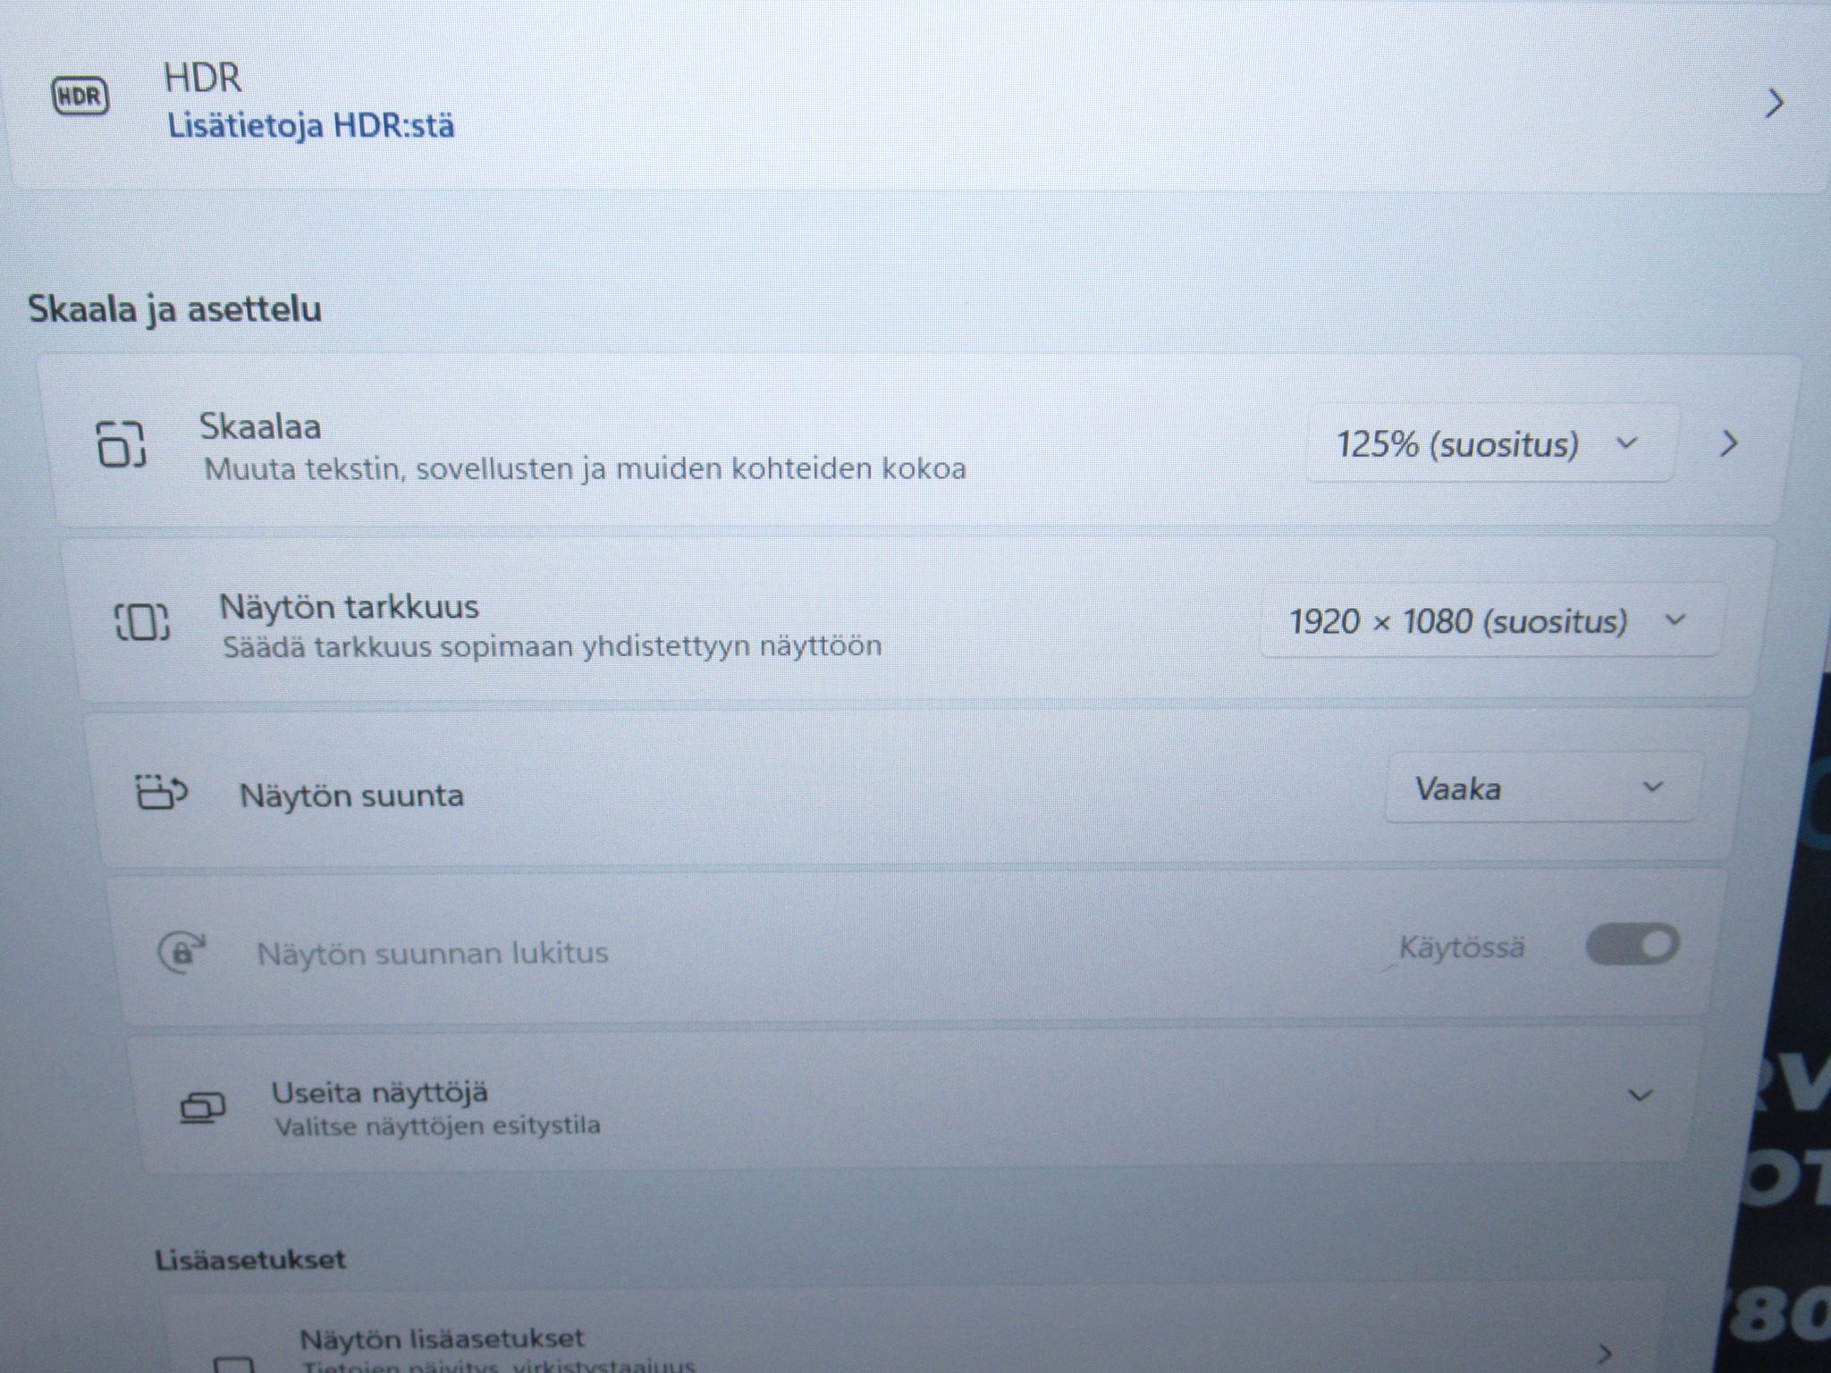Screen dimensions: 1831x1373
Task: Click the Näytön suunta orientation icon
Action: click(161, 792)
